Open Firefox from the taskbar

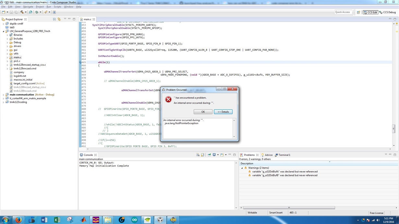click(x=18, y=220)
